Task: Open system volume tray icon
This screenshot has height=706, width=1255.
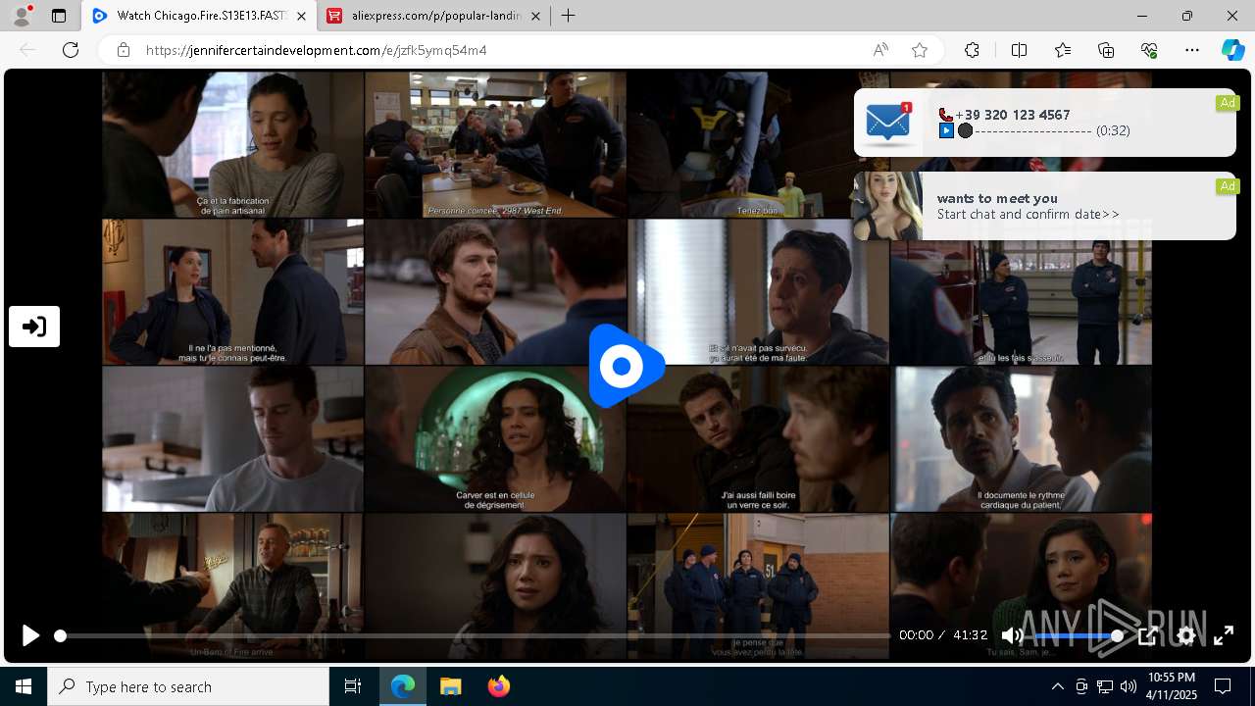Action: click(x=1129, y=686)
